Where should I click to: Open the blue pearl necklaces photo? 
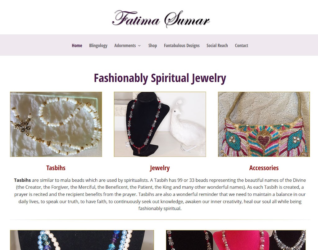[82, 240]
